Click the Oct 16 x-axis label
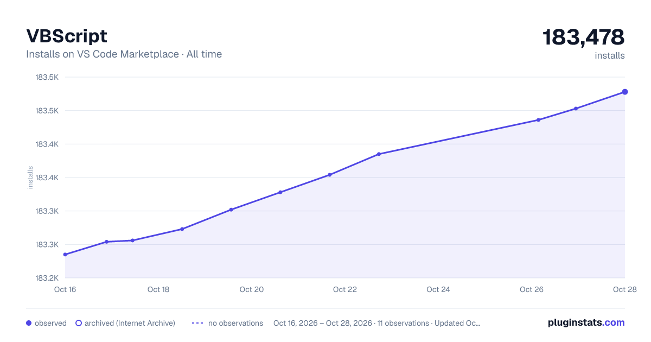The width and height of the screenshot is (651, 342). pyautogui.click(x=65, y=289)
